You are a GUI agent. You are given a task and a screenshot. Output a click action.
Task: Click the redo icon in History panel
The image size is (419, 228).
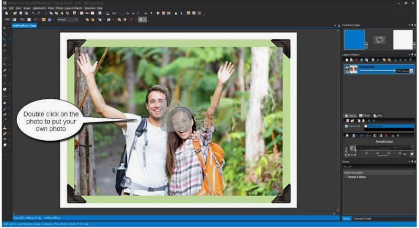pos(350,167)
